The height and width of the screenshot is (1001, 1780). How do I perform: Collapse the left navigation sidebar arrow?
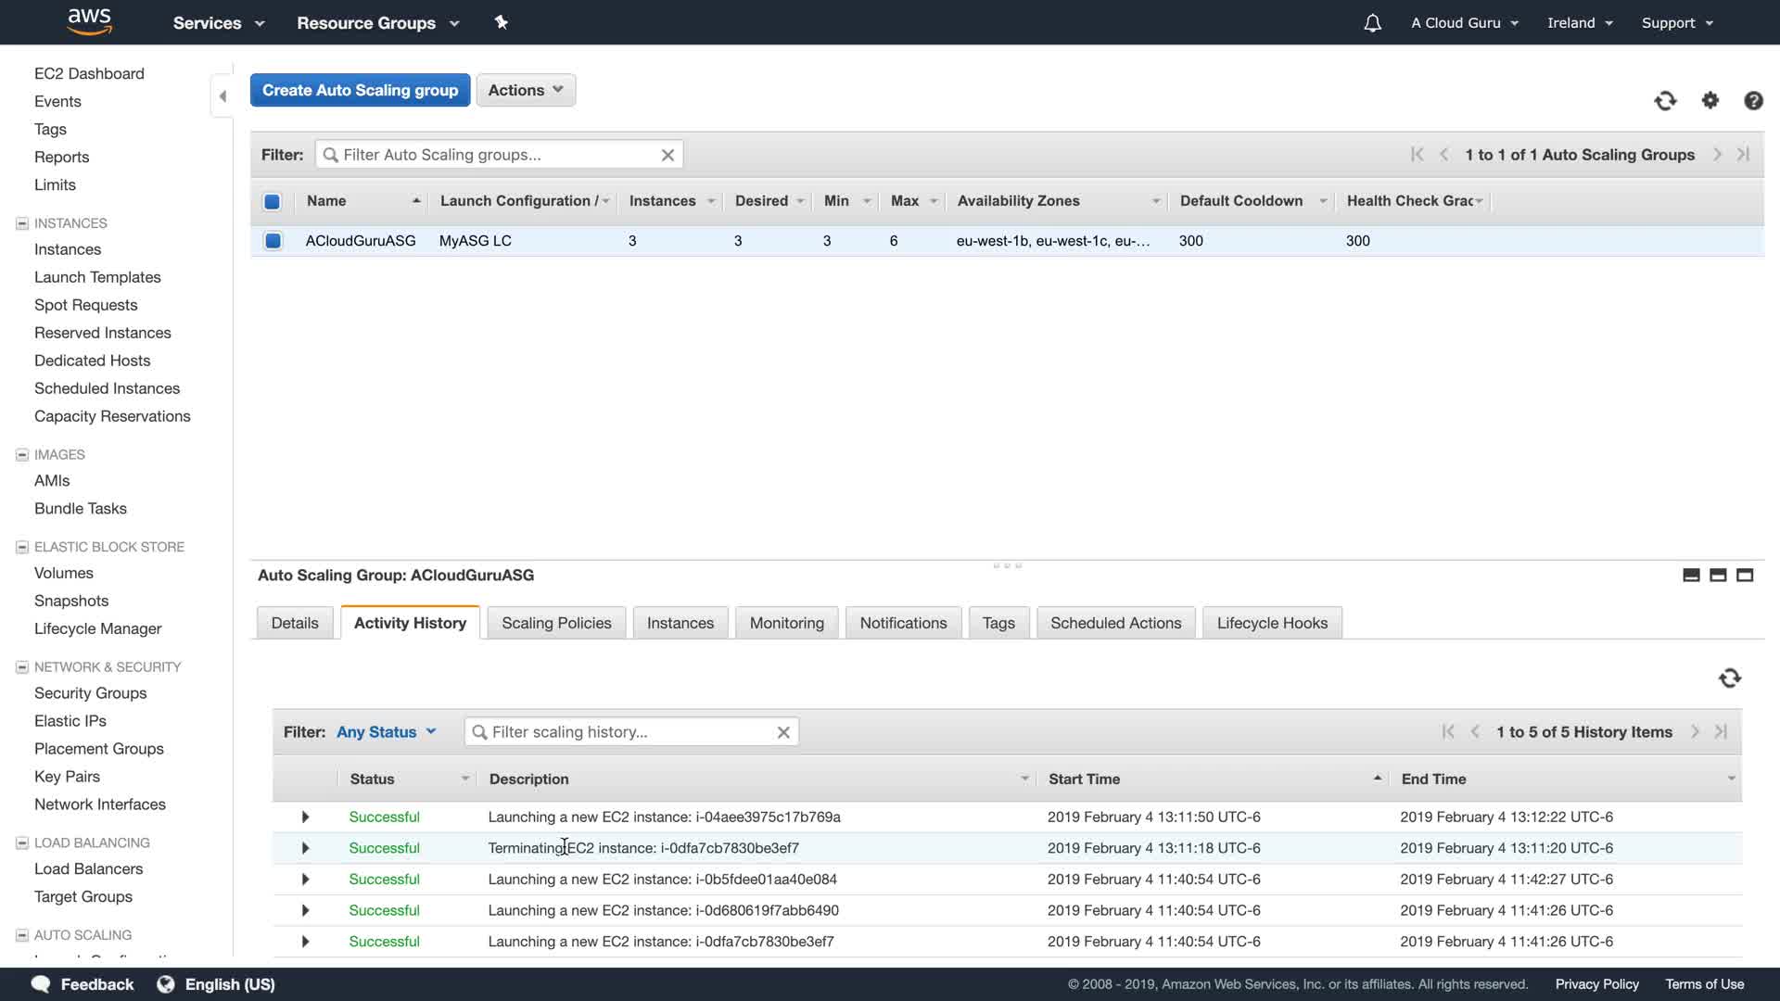click(x=222, y=95)
